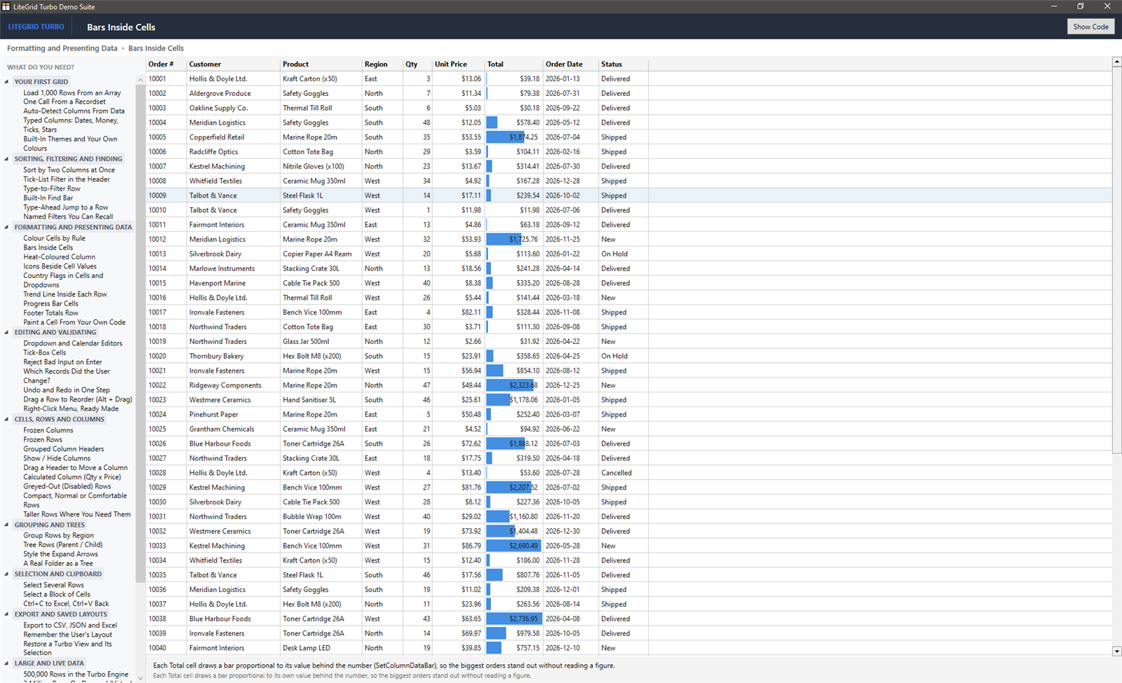Sort by the Total column header
Screen dimensions: 1122x683
[514, 64]
